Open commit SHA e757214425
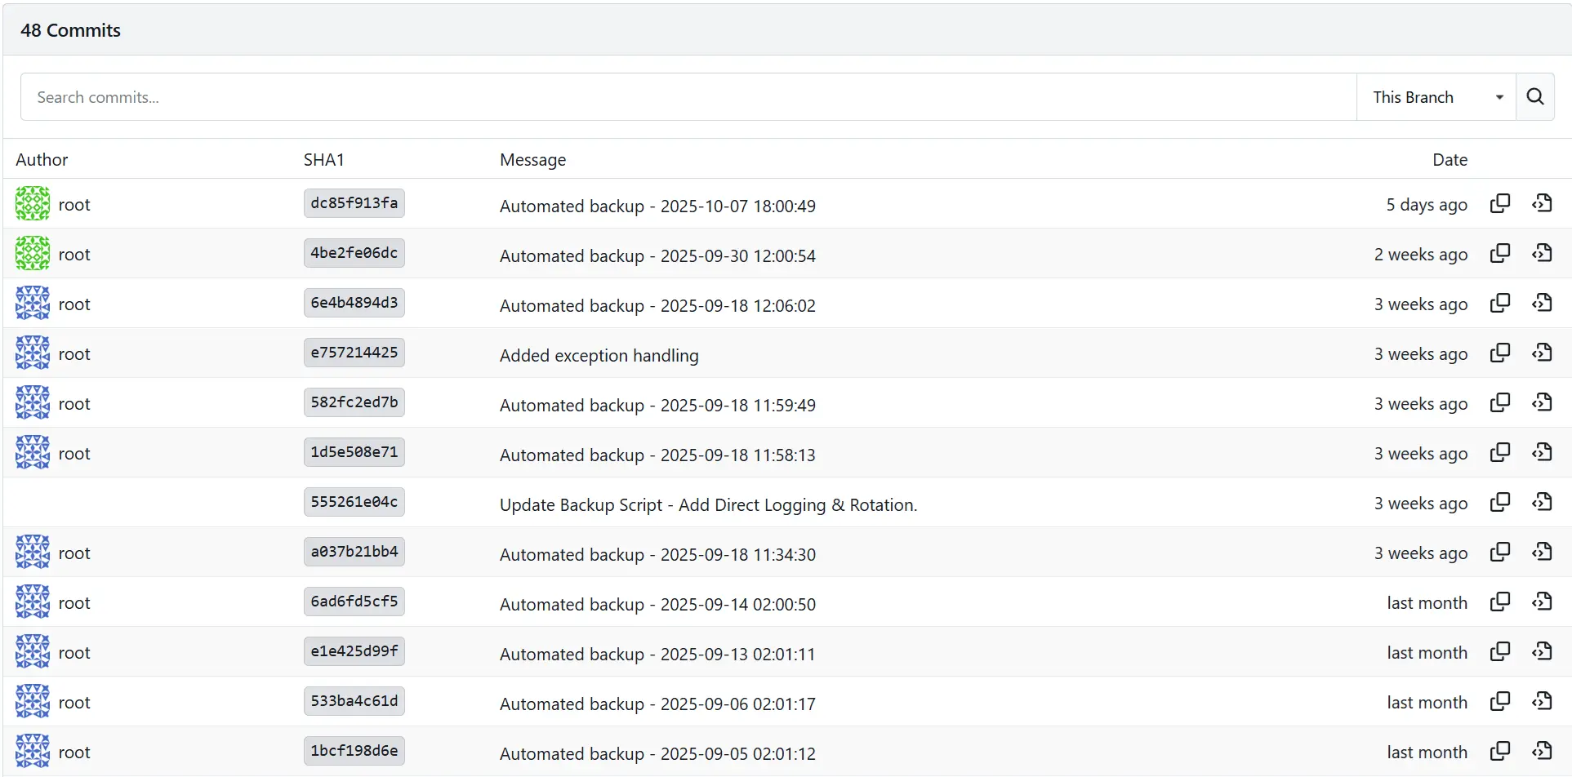The height and width of the screenshot is (777, 1572). tap(354, 353)
